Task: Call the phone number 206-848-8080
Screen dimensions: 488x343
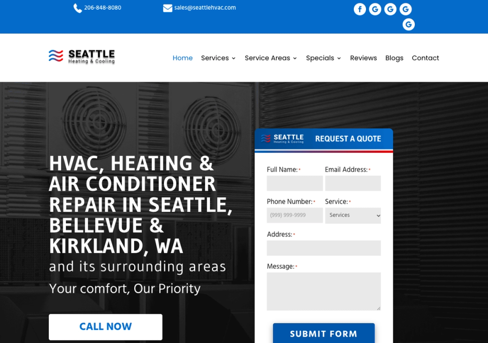Action: pyautogui.click(x=102, y=8)
